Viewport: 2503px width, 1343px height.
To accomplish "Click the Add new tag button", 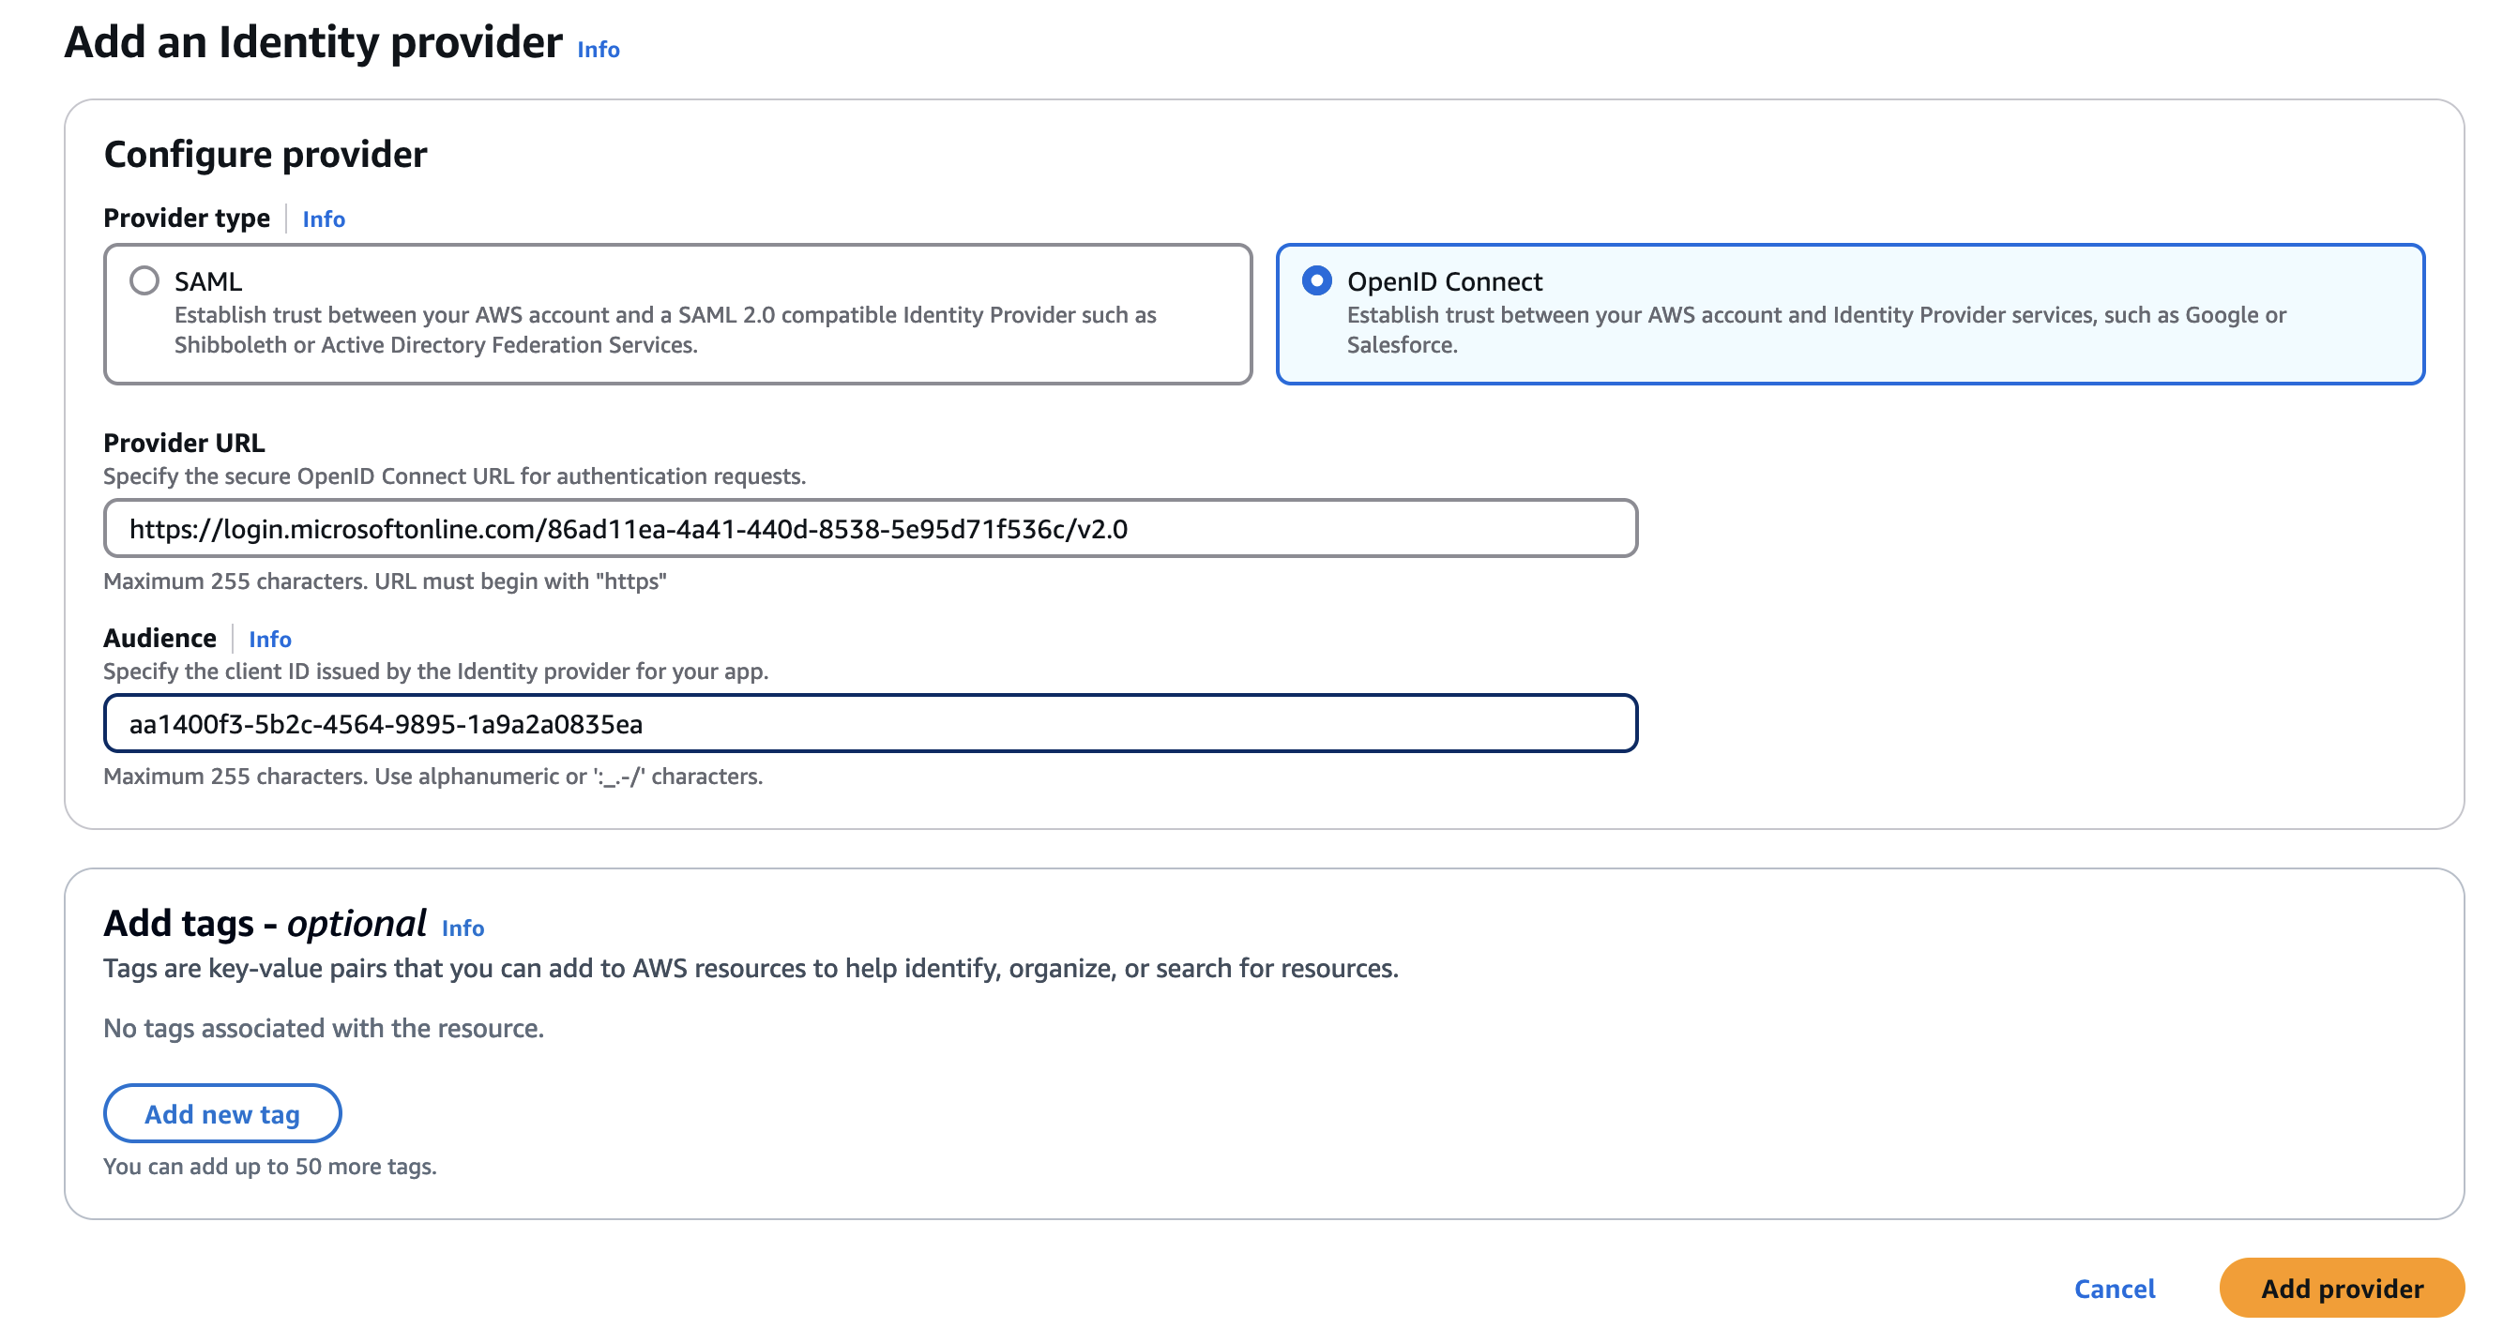I will click(221, 1113).
